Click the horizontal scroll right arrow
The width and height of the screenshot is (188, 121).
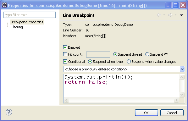tap(176, 100)
